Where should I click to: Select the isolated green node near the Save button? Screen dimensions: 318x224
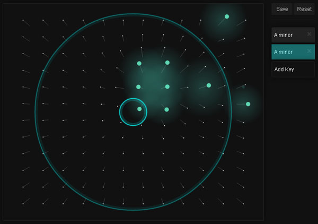pos(227,16)
